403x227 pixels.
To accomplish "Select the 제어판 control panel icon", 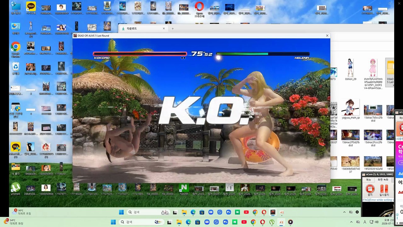I will (15, 28).
